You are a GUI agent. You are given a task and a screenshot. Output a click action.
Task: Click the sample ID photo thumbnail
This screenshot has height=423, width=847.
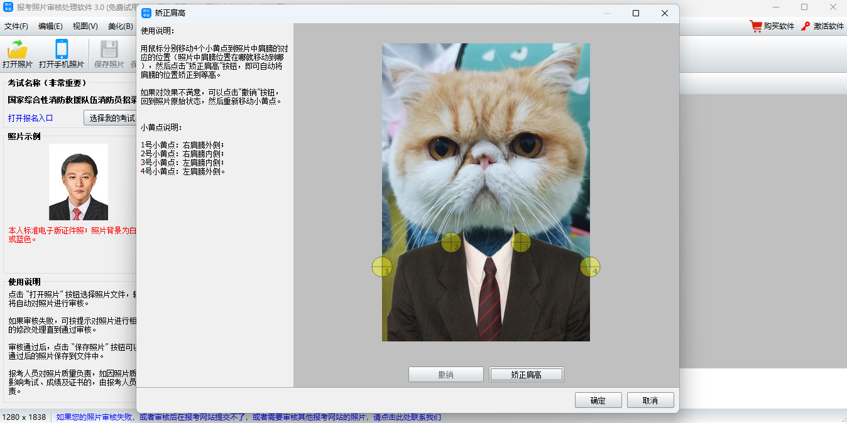tap(79, 182)
